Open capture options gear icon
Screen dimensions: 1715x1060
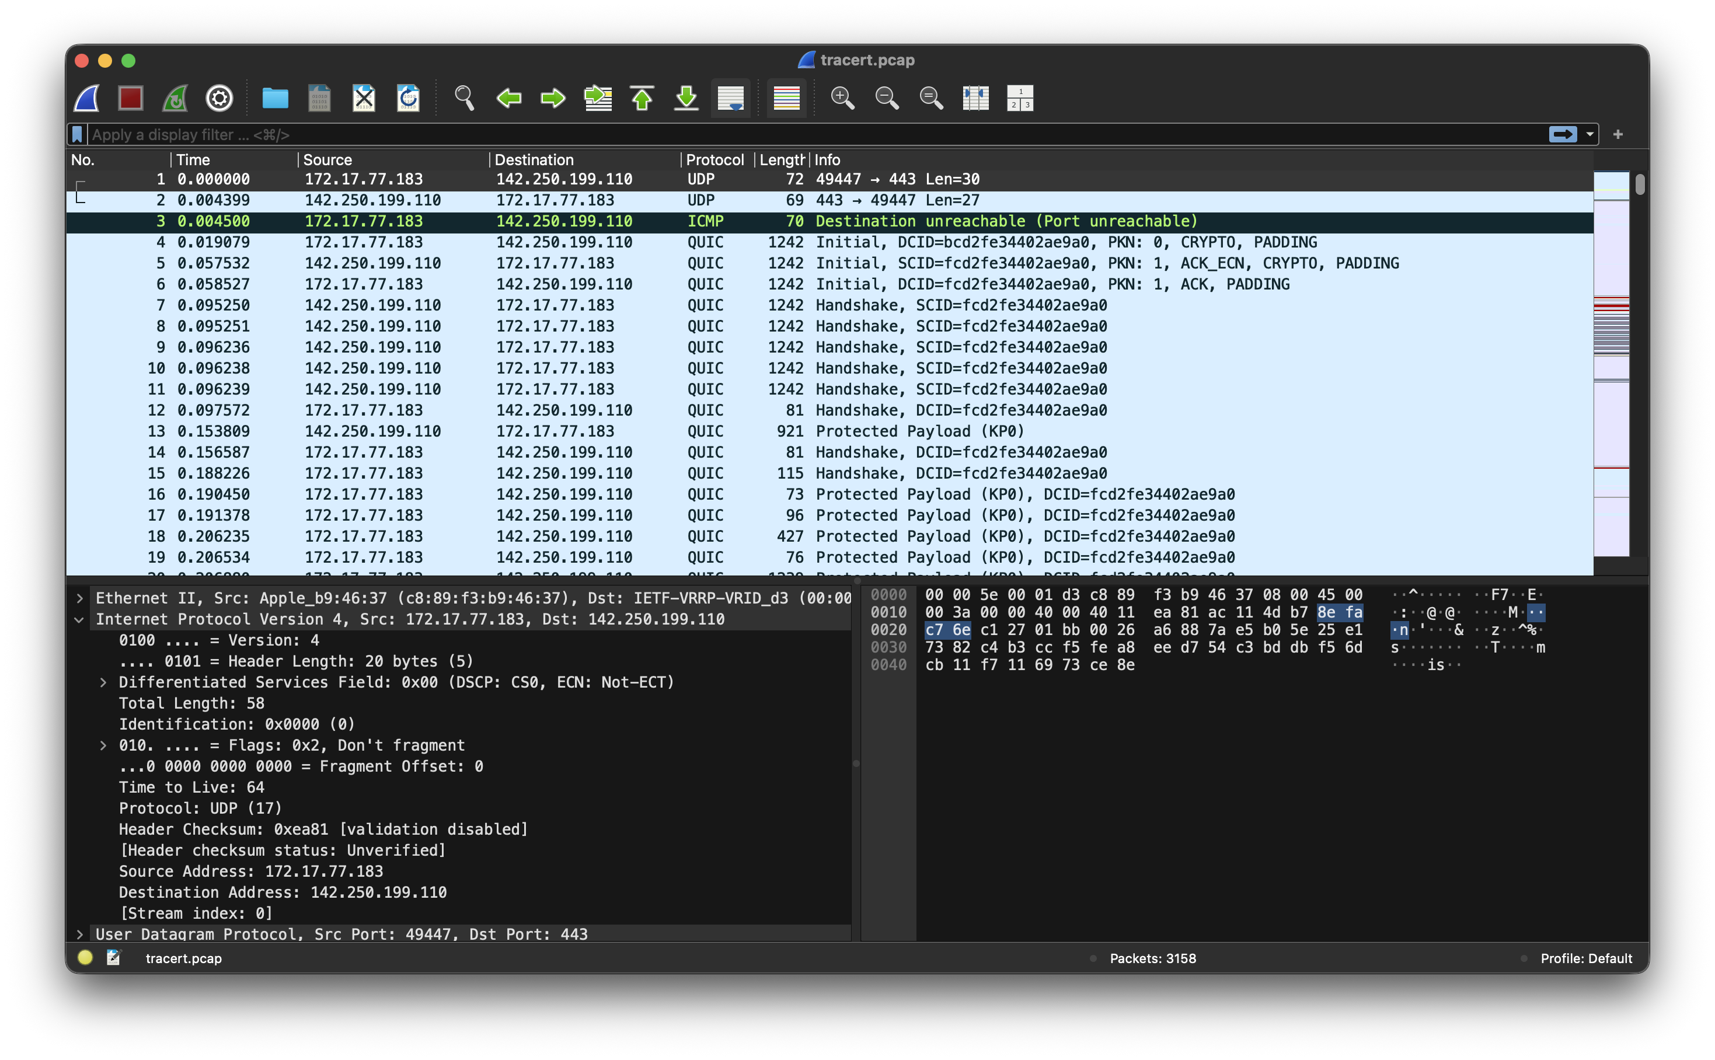tap(219, 98)
